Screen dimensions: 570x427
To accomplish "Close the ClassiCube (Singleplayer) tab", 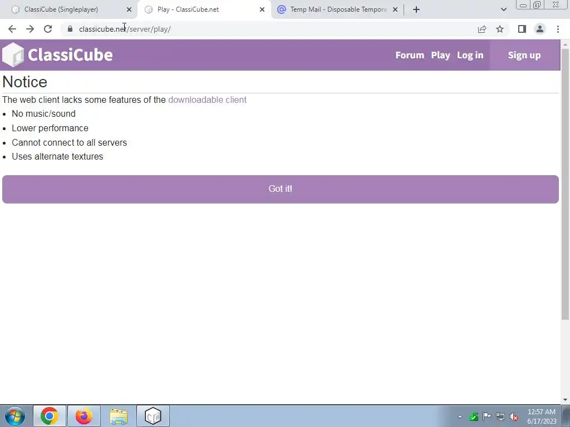I will click(x=129, y=9).
